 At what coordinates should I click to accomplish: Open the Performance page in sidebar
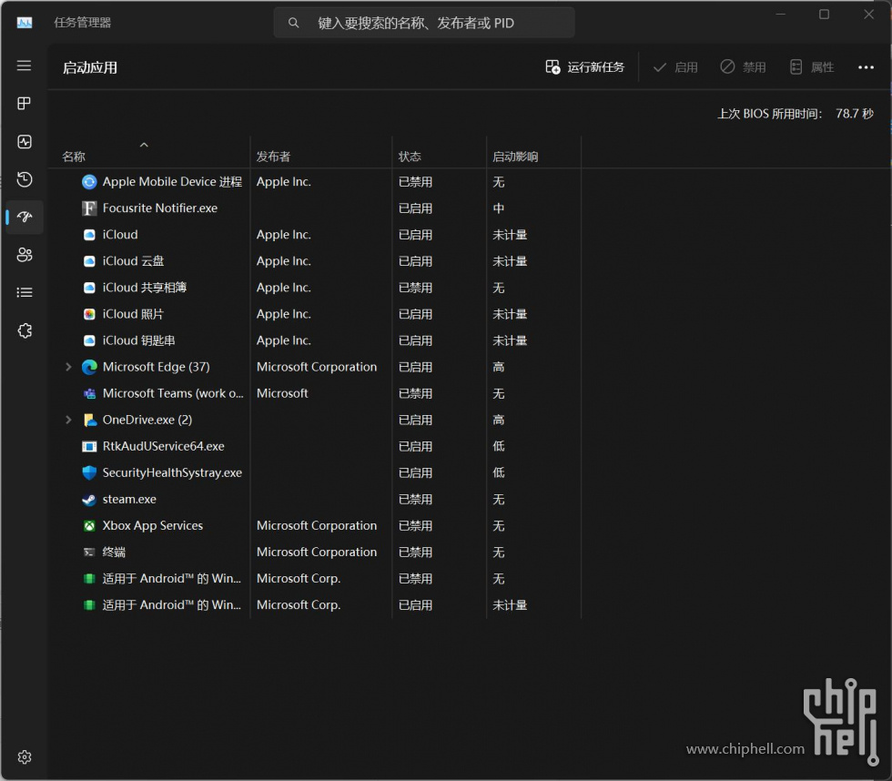[x=24, y=142]
